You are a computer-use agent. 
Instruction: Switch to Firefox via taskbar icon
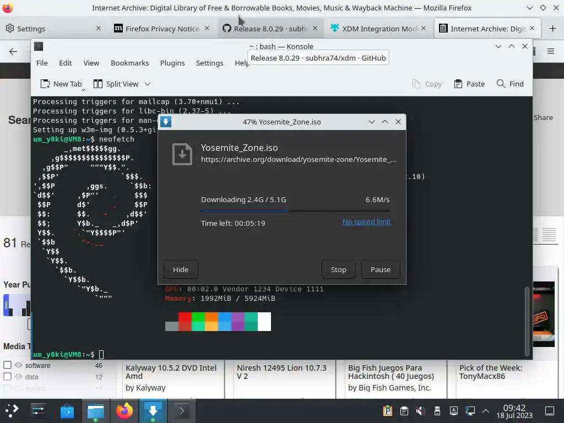coord(124,411)
